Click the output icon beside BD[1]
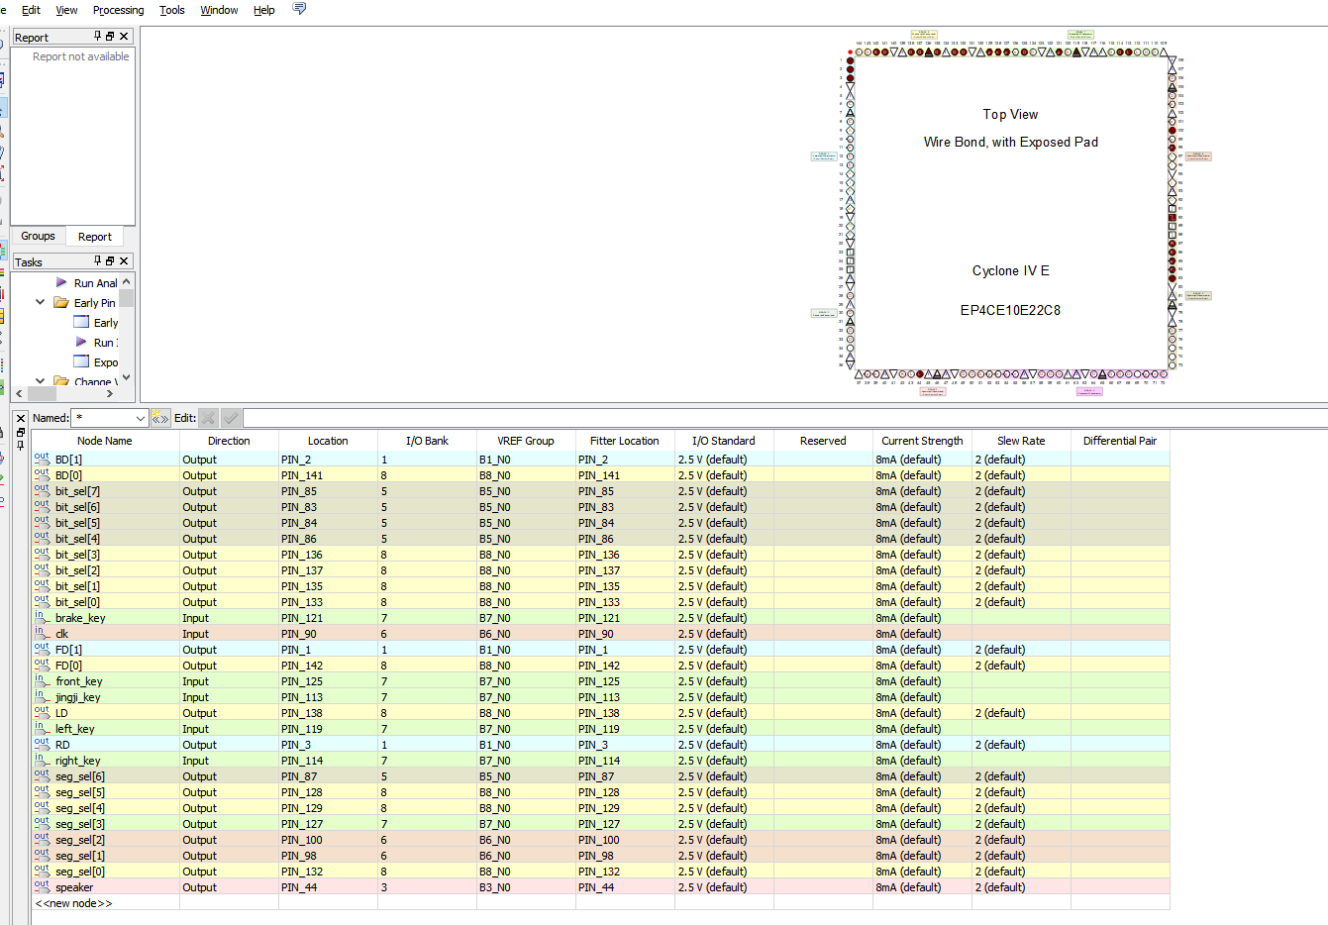Viewport: 1328px width, 925px height. pyautogui.click(x=43, y=459)
